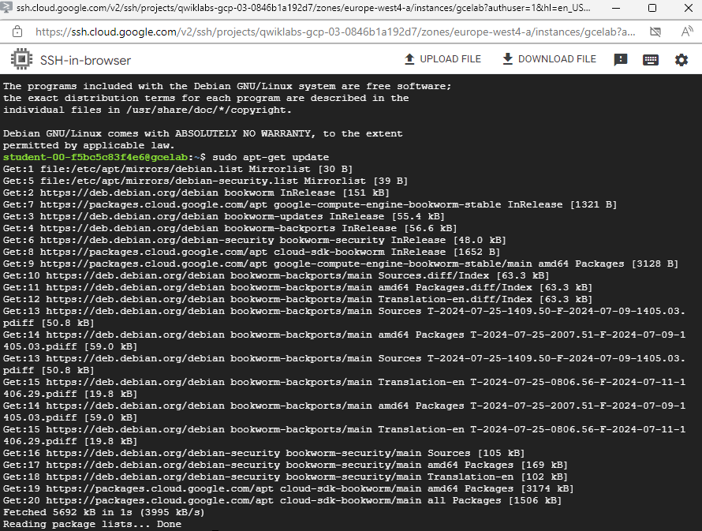Click the 'Get:11' Packages.diff/Index line

coord(297,287)
